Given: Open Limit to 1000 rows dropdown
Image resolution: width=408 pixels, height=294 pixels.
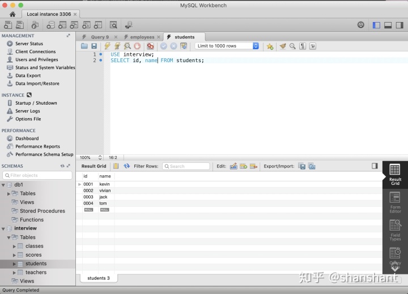Looking at the screenshot, I should 227,46.
